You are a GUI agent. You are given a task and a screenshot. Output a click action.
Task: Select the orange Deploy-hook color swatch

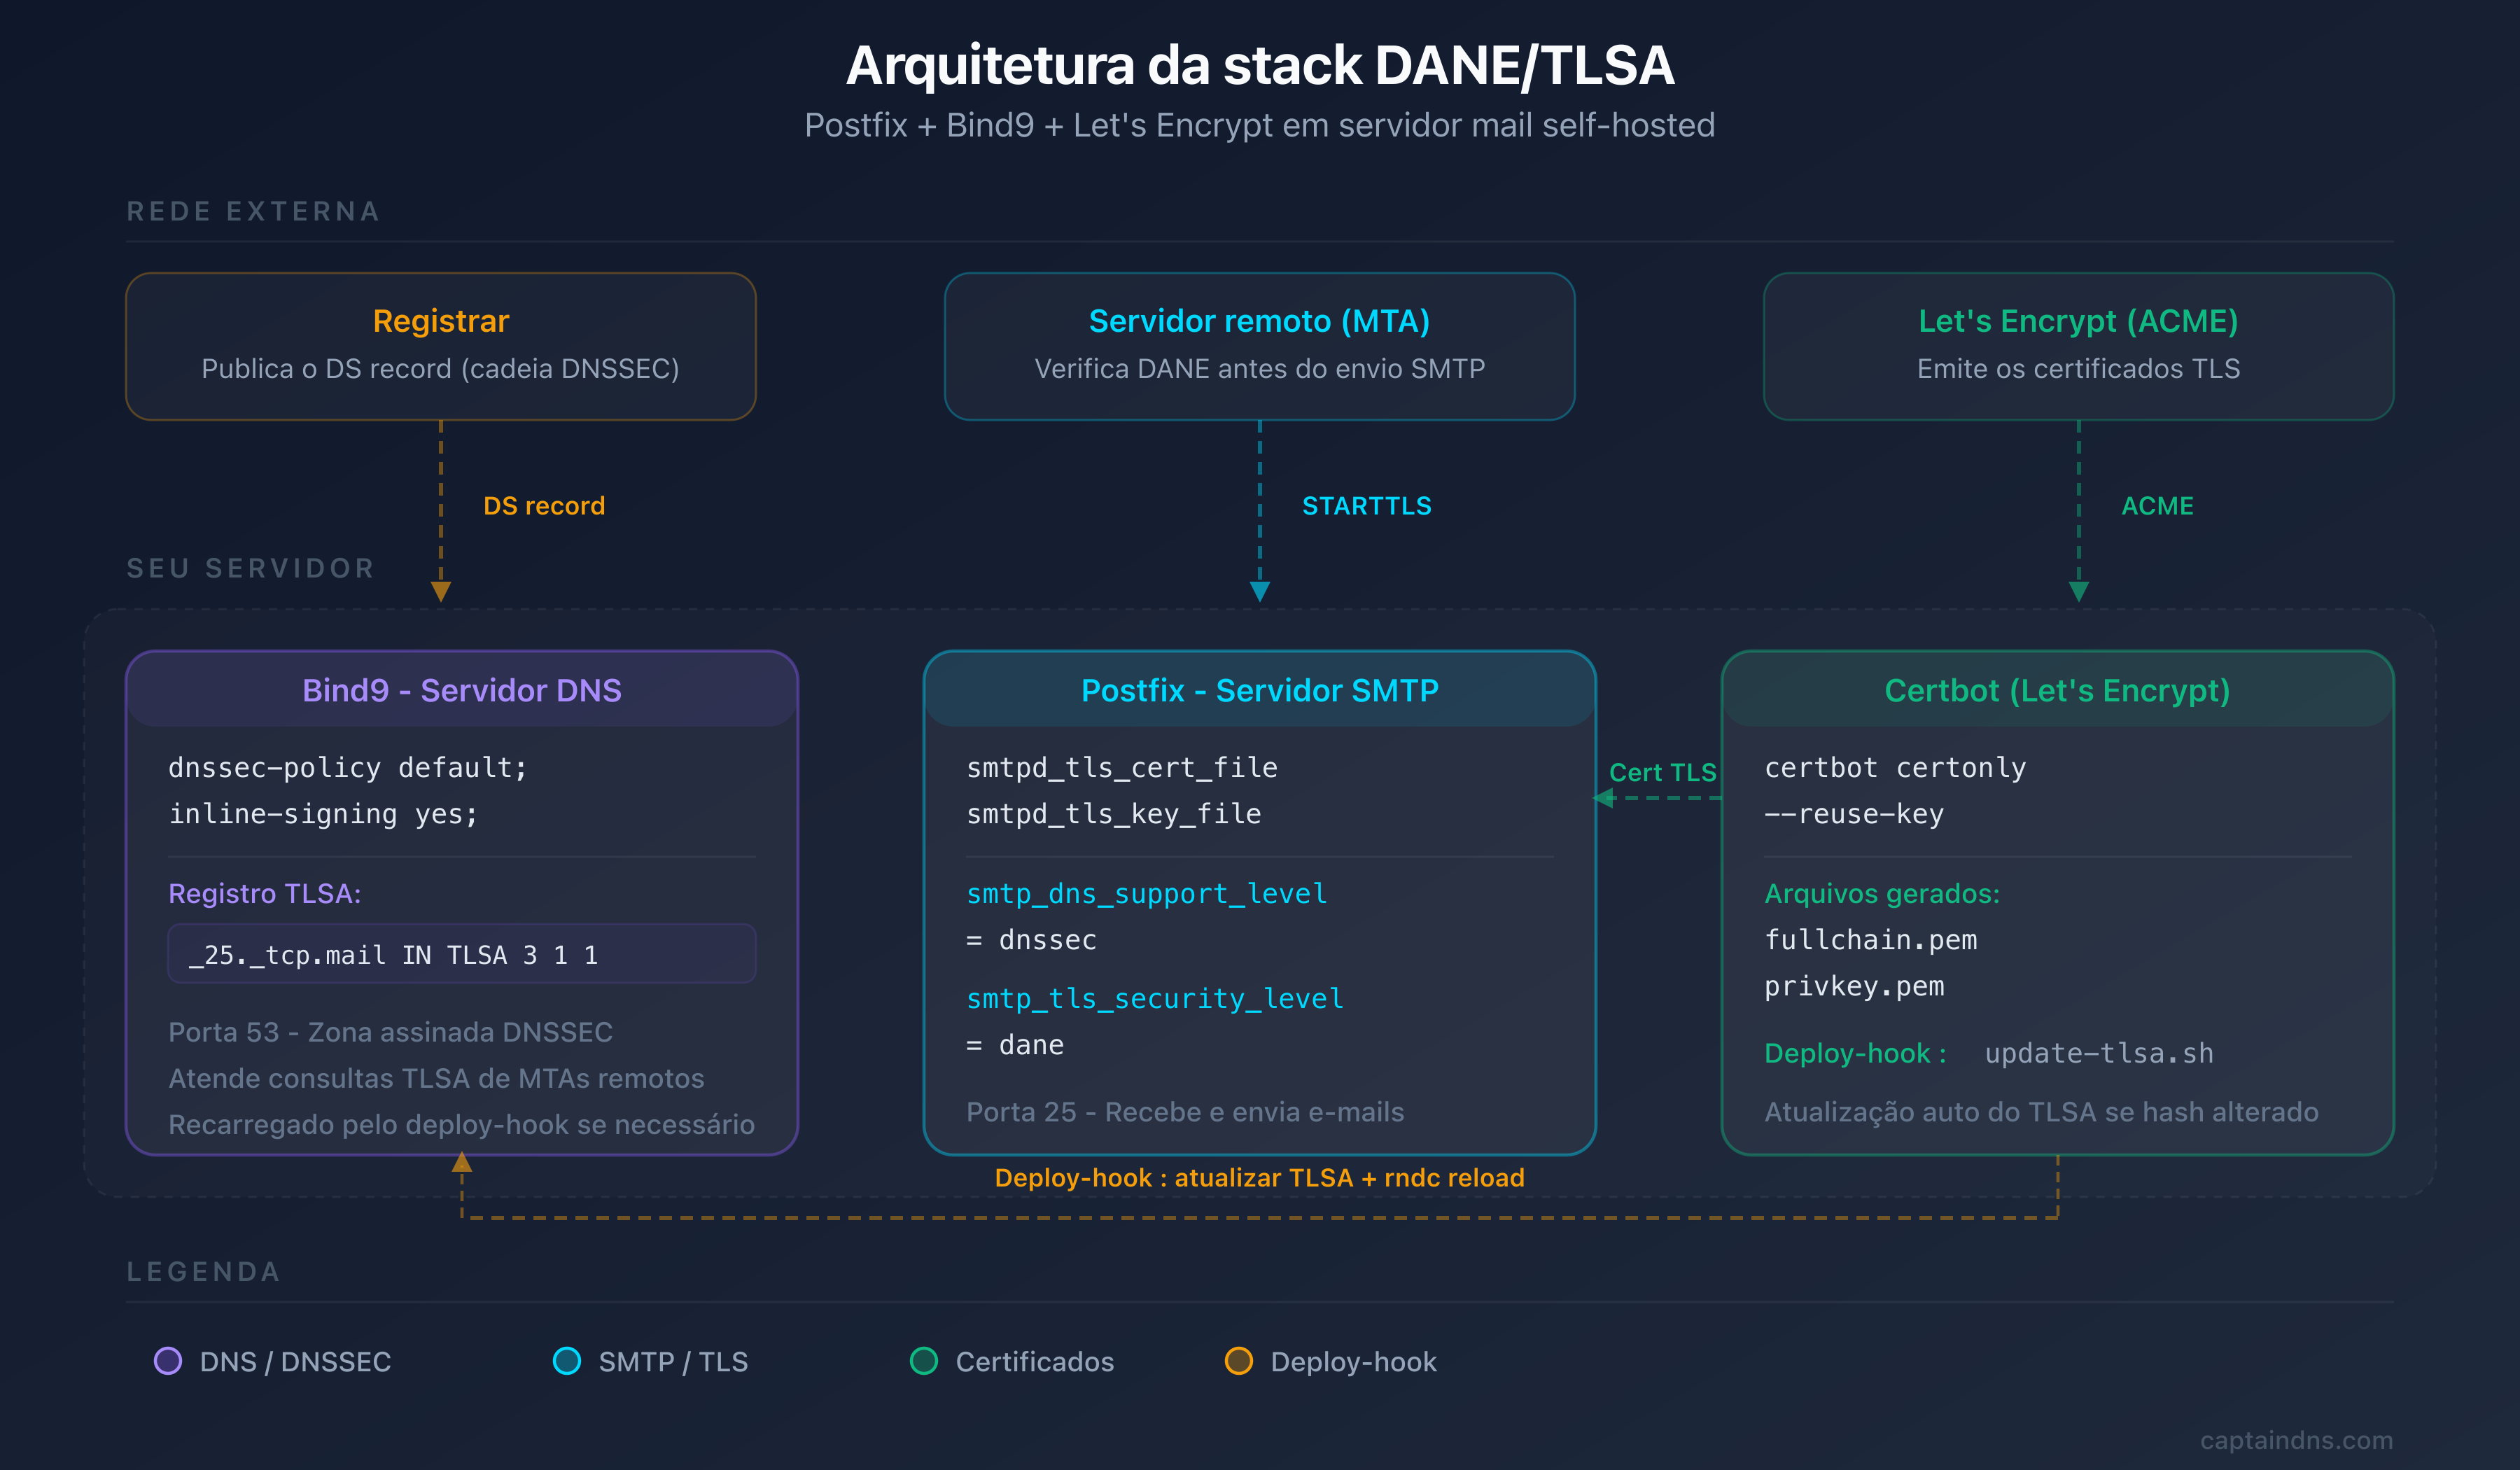(1240, 1361)
